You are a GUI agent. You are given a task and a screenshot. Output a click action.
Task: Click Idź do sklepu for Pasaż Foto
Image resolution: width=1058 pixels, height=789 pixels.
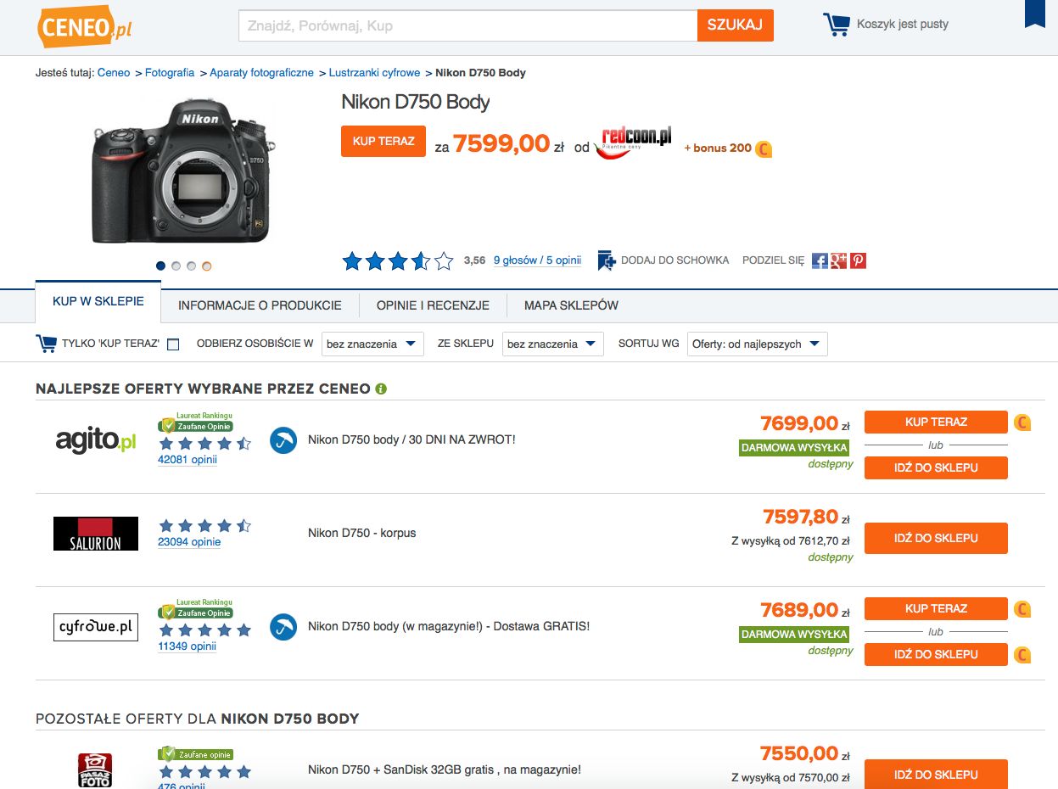click(936, 775)
